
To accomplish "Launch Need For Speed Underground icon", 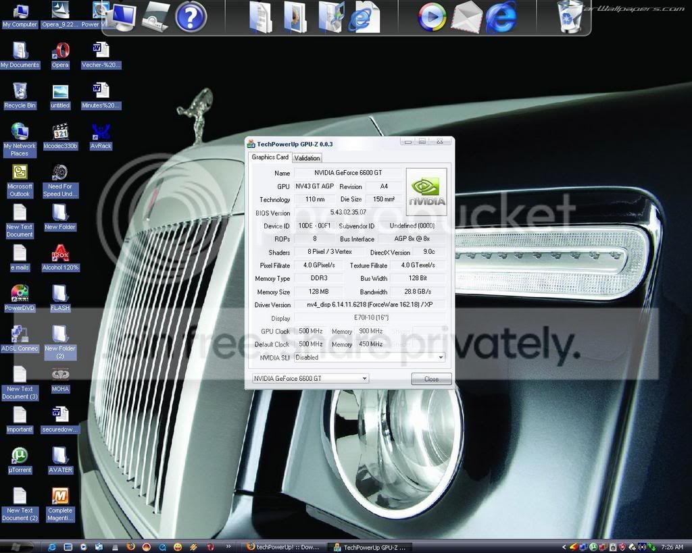I will [x=60, y=180].
